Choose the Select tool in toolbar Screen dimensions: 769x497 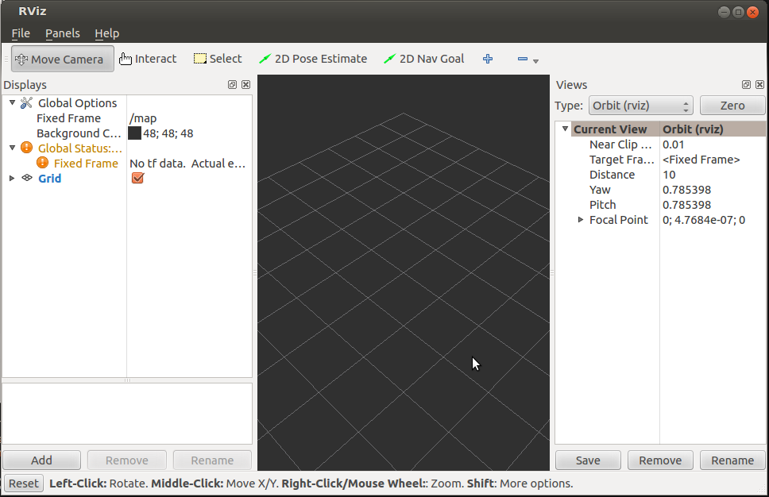[x=218, y=59]
